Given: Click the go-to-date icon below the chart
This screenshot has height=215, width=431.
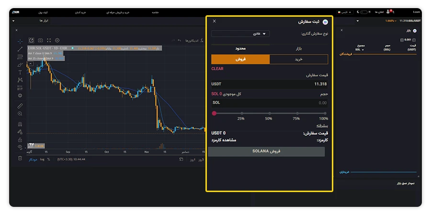Looking at the screenshot, I should 181,159.
